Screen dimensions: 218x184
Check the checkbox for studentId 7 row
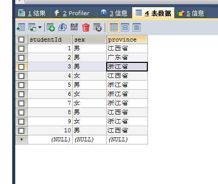tap(21, 103)
